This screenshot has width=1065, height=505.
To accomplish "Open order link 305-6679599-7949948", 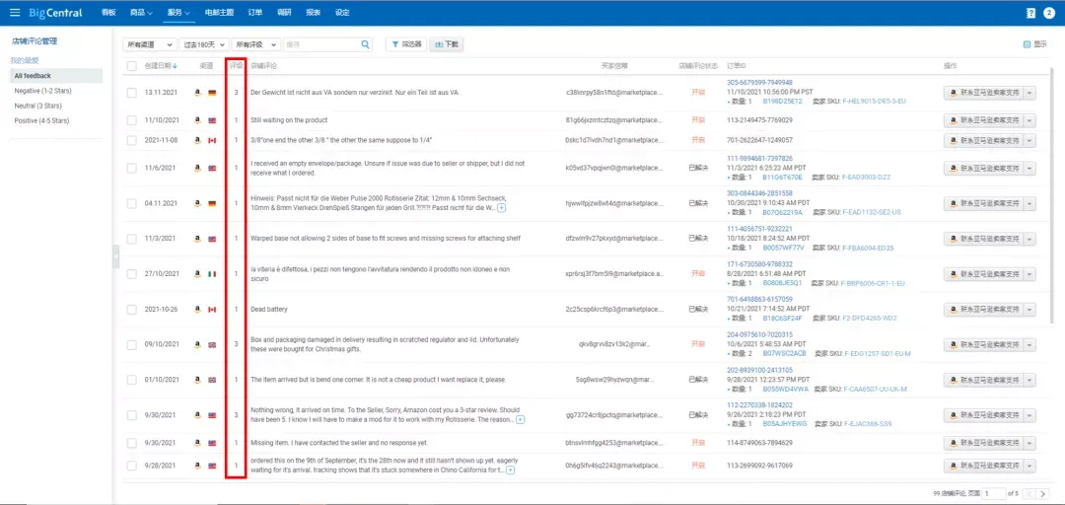I will (759, 82).
